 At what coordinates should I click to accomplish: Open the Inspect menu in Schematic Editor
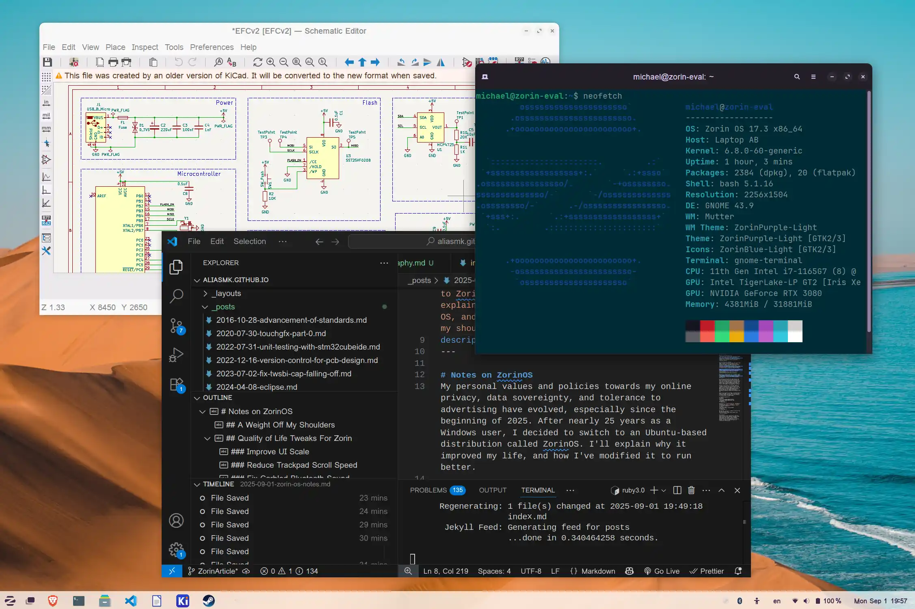(145, 47)
